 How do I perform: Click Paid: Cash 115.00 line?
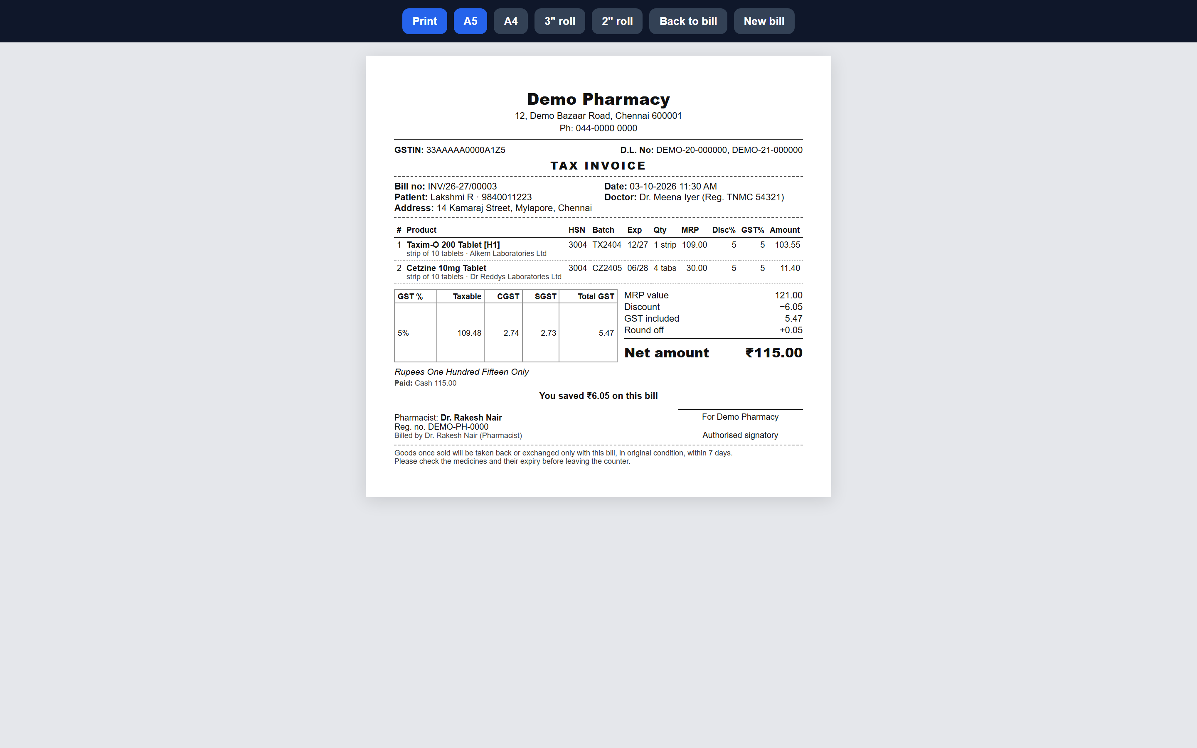(x=425, y=384)
